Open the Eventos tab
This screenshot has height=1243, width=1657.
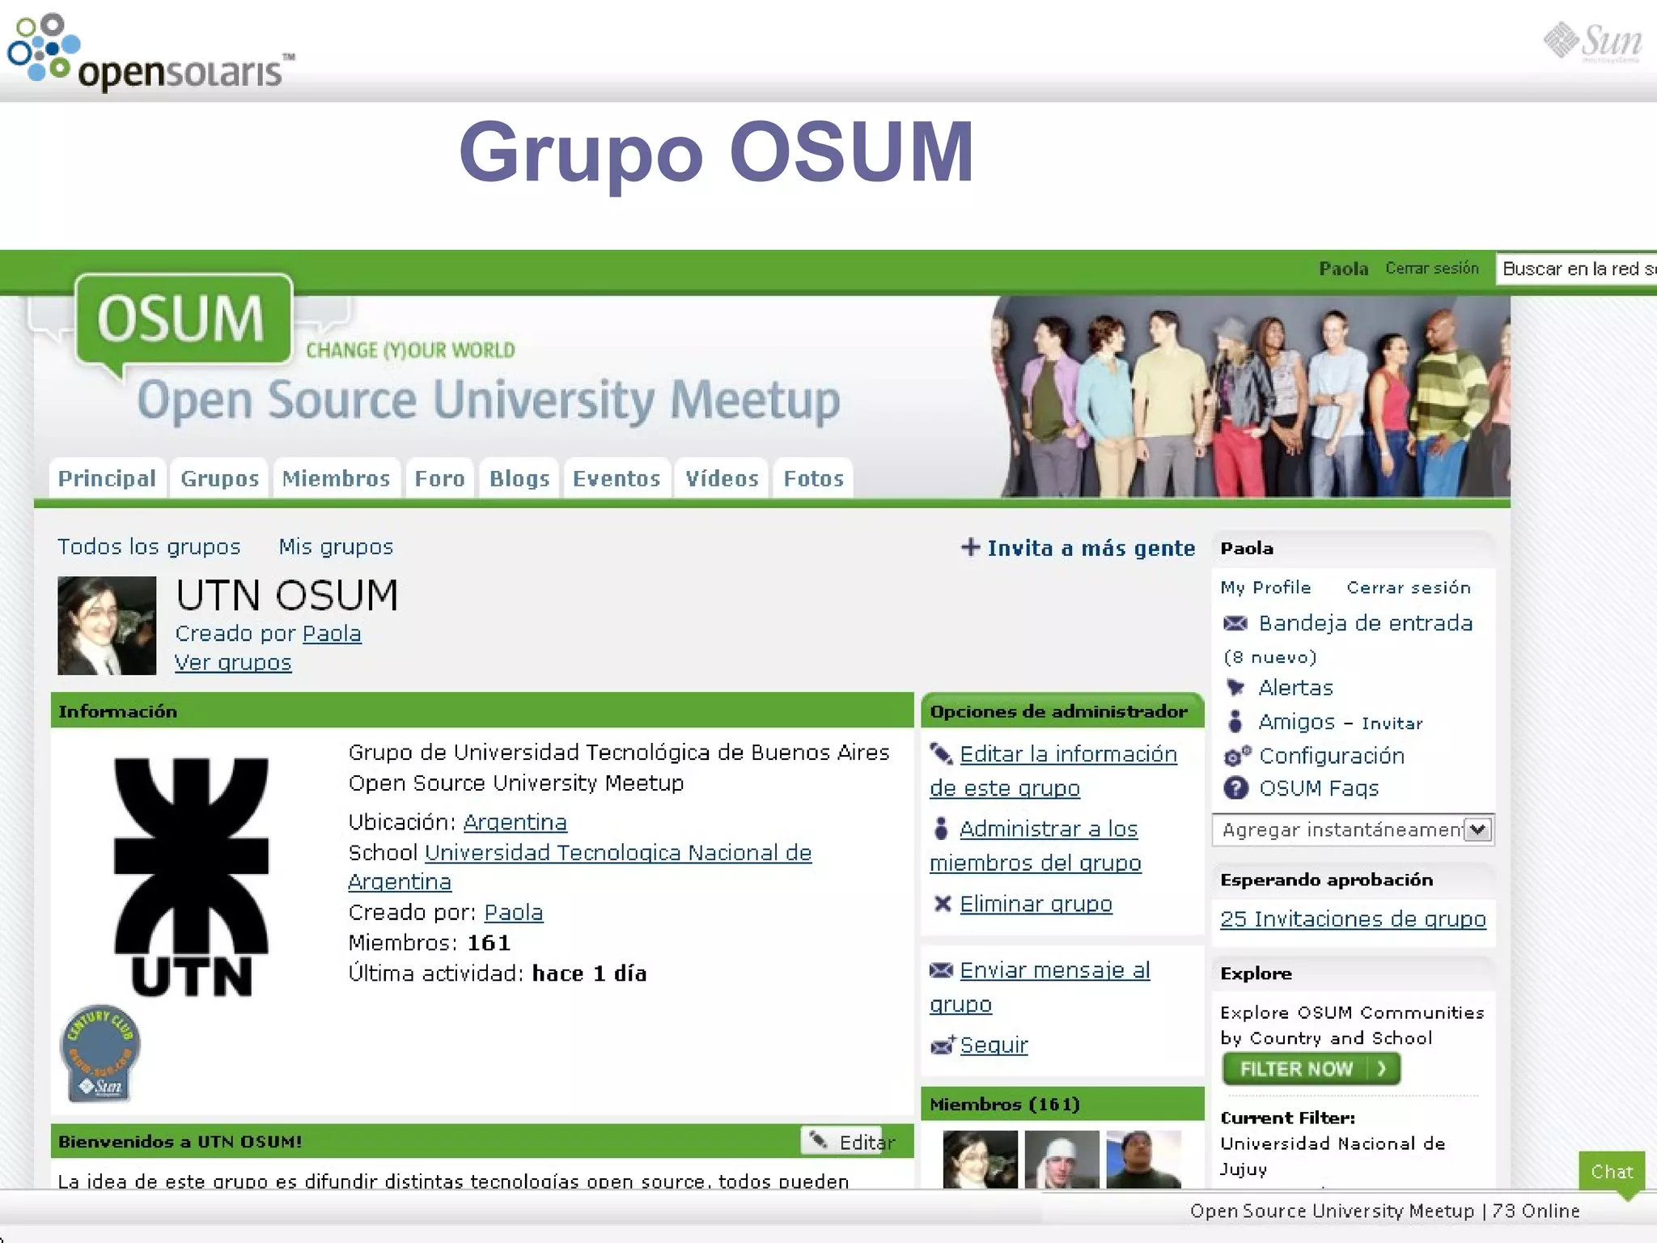[x=617, y=478]
